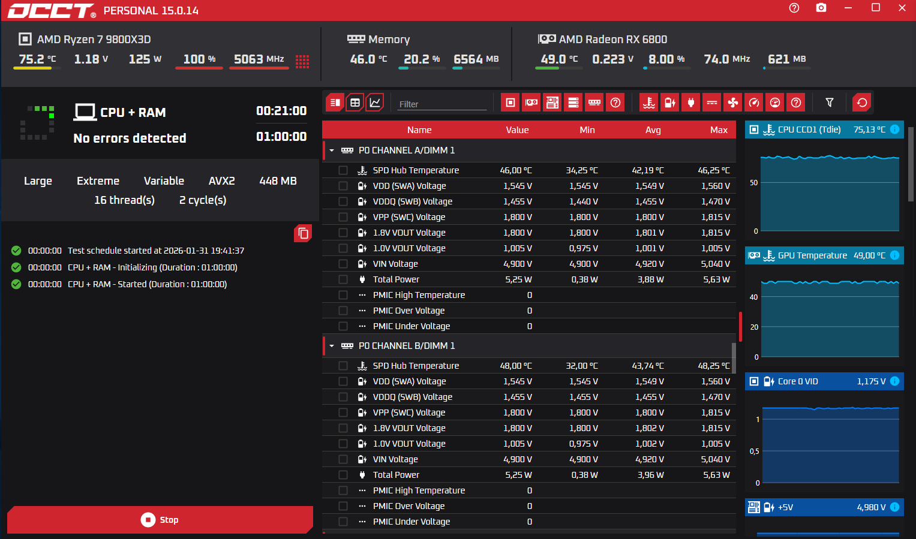Open info for GPU Temperature graph
The image size is (916, 539).
894,255
